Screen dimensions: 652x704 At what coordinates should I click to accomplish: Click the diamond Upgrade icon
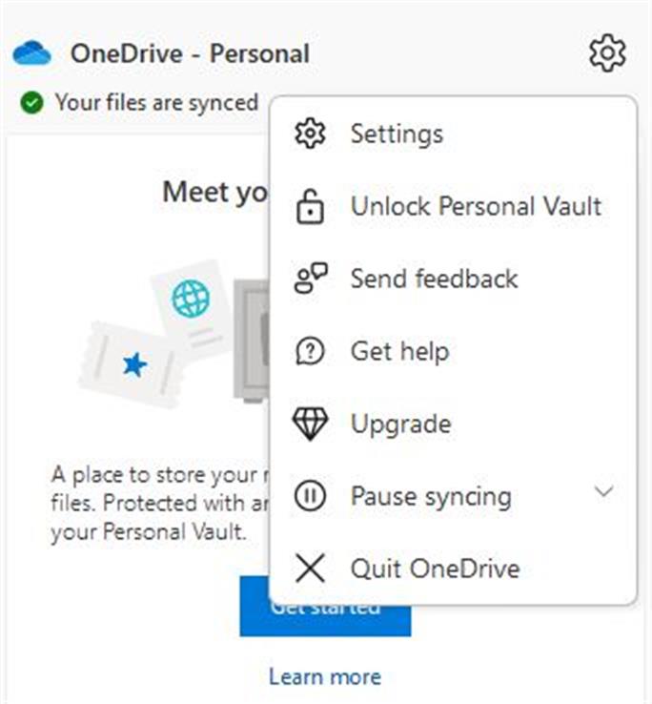click(x=310, y=424)
